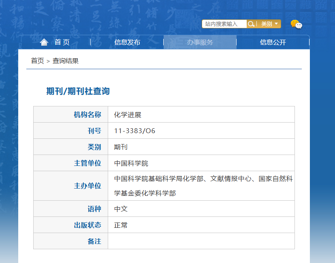
Task: Click the 查询结果 breadcrumb text
Action: [66, 61]
